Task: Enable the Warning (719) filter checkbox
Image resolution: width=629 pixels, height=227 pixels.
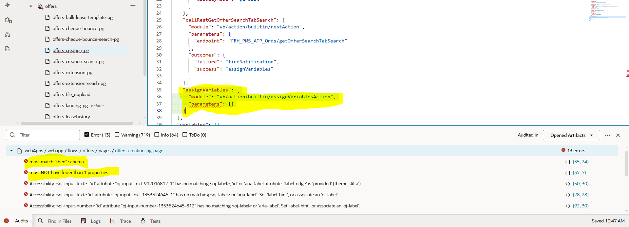Action: tap(117, 135)
